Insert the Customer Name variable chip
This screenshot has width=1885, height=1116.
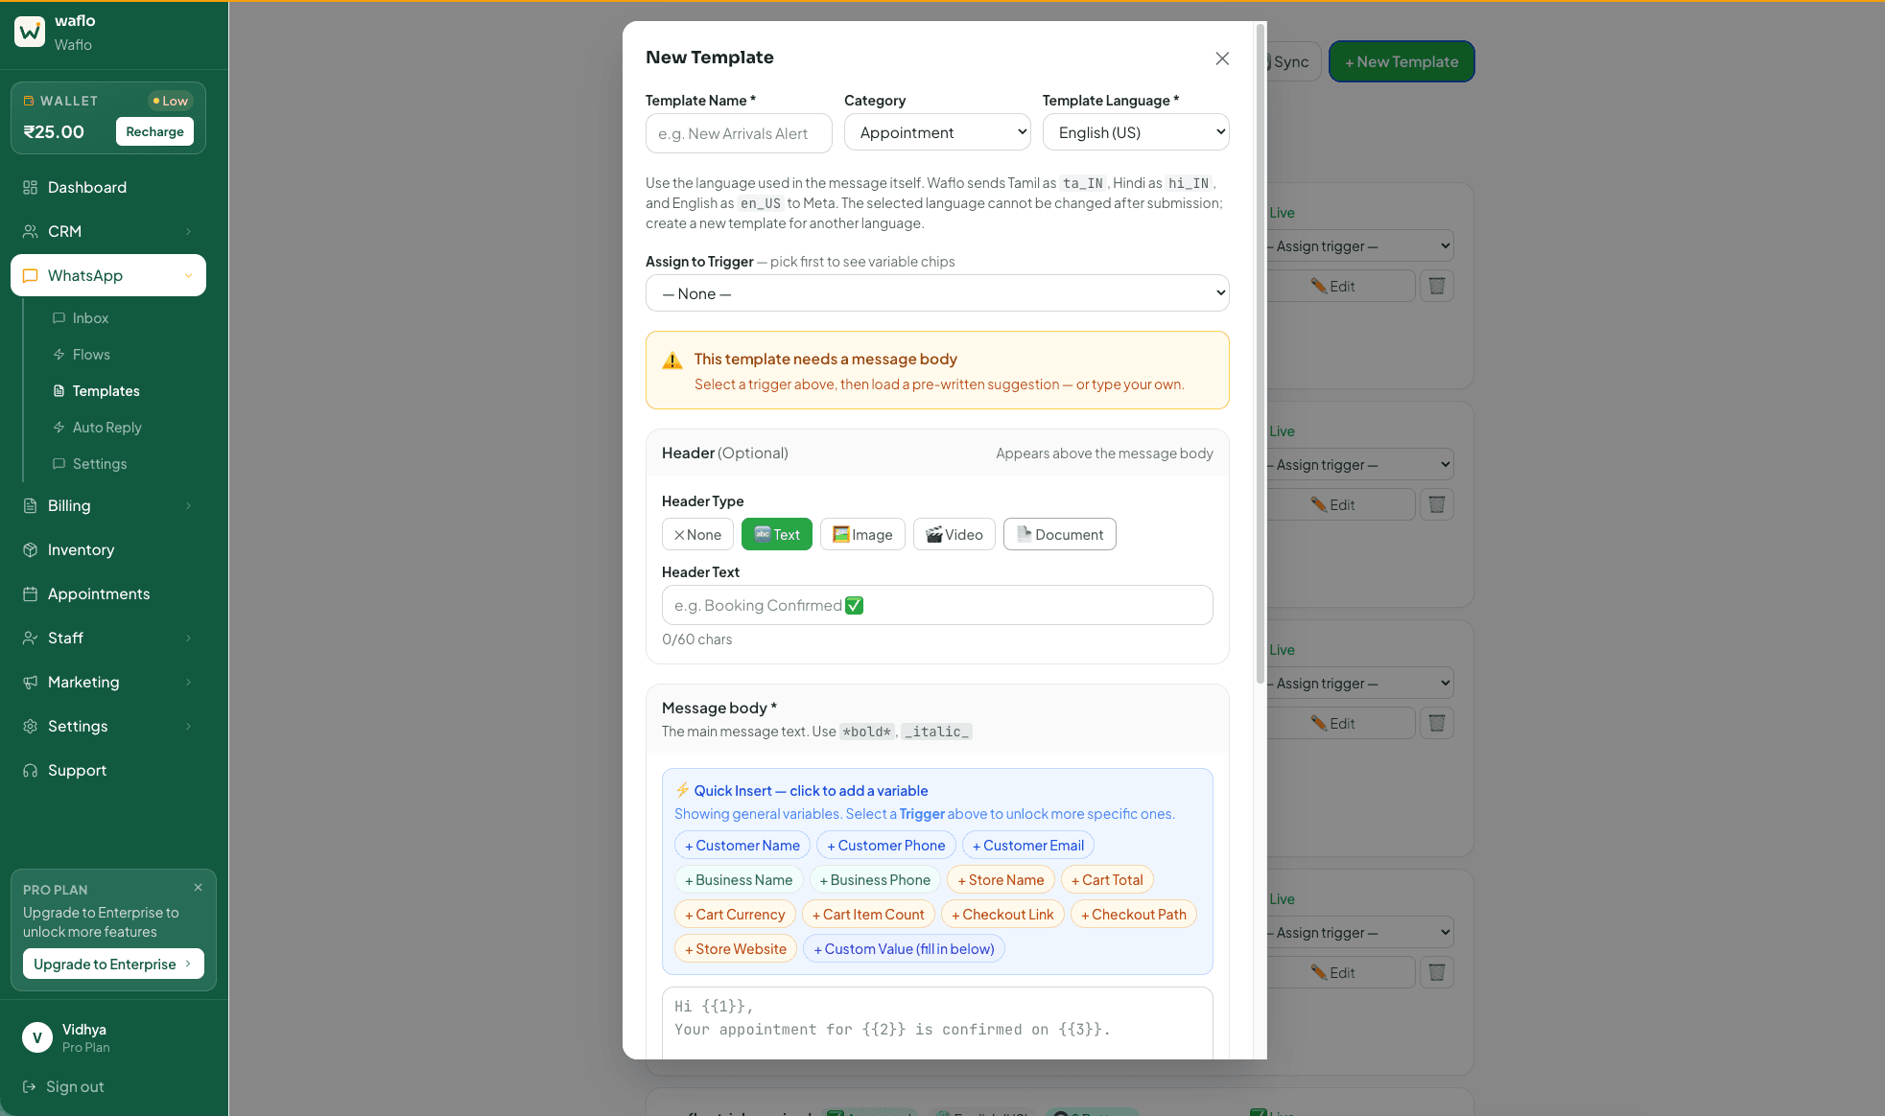[x=742, y=845]
